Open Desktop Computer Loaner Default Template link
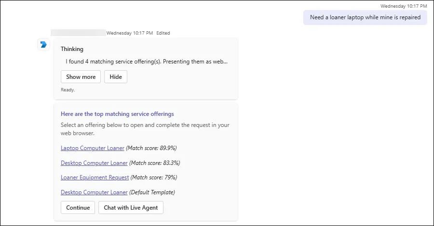Screen dimensions: 434x226 (x=94, y=192)
